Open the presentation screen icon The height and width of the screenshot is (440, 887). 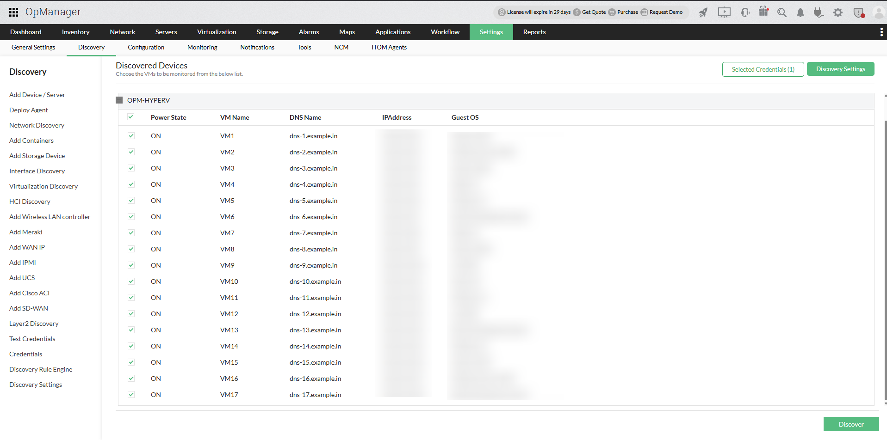point(724,12)
